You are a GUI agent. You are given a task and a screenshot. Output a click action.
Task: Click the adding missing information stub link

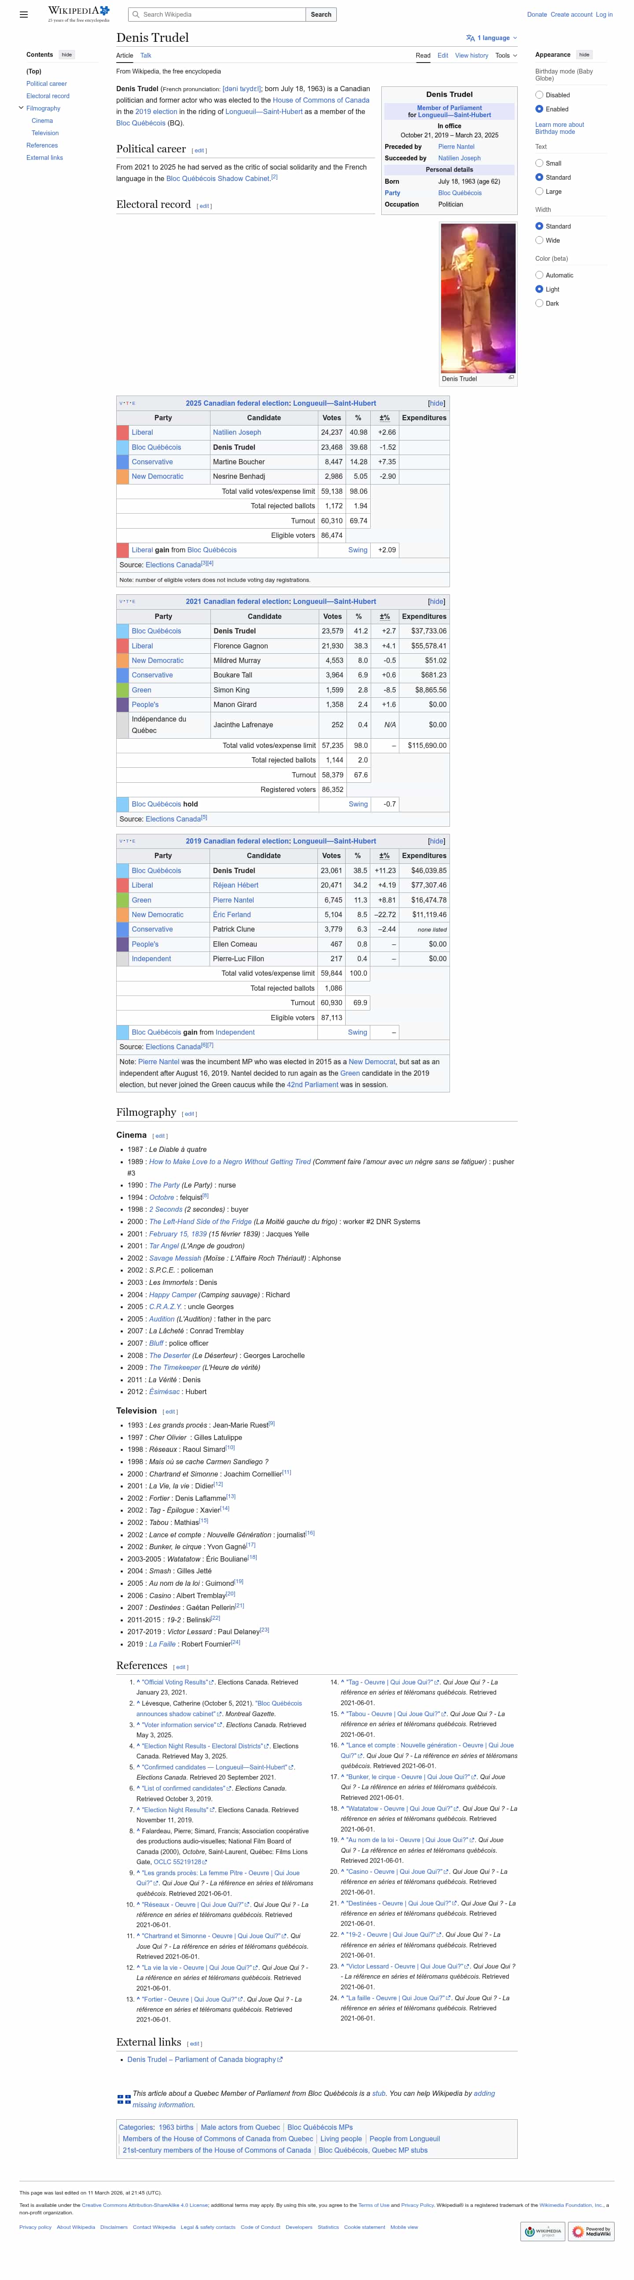coord(314,2099)
